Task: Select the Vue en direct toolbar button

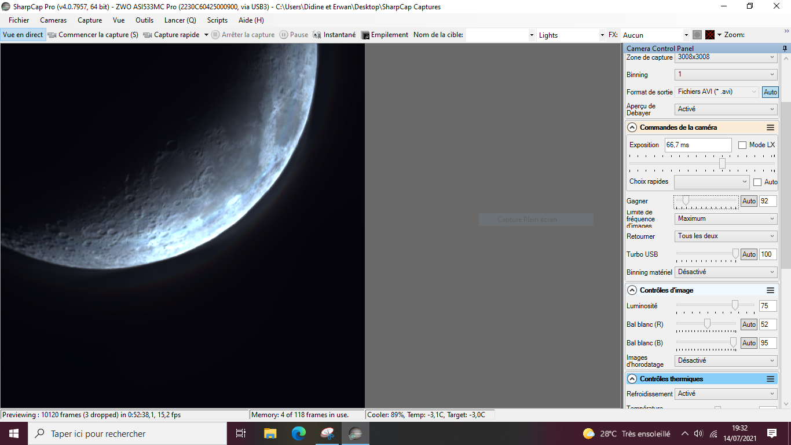Action: tap(23, 35)
